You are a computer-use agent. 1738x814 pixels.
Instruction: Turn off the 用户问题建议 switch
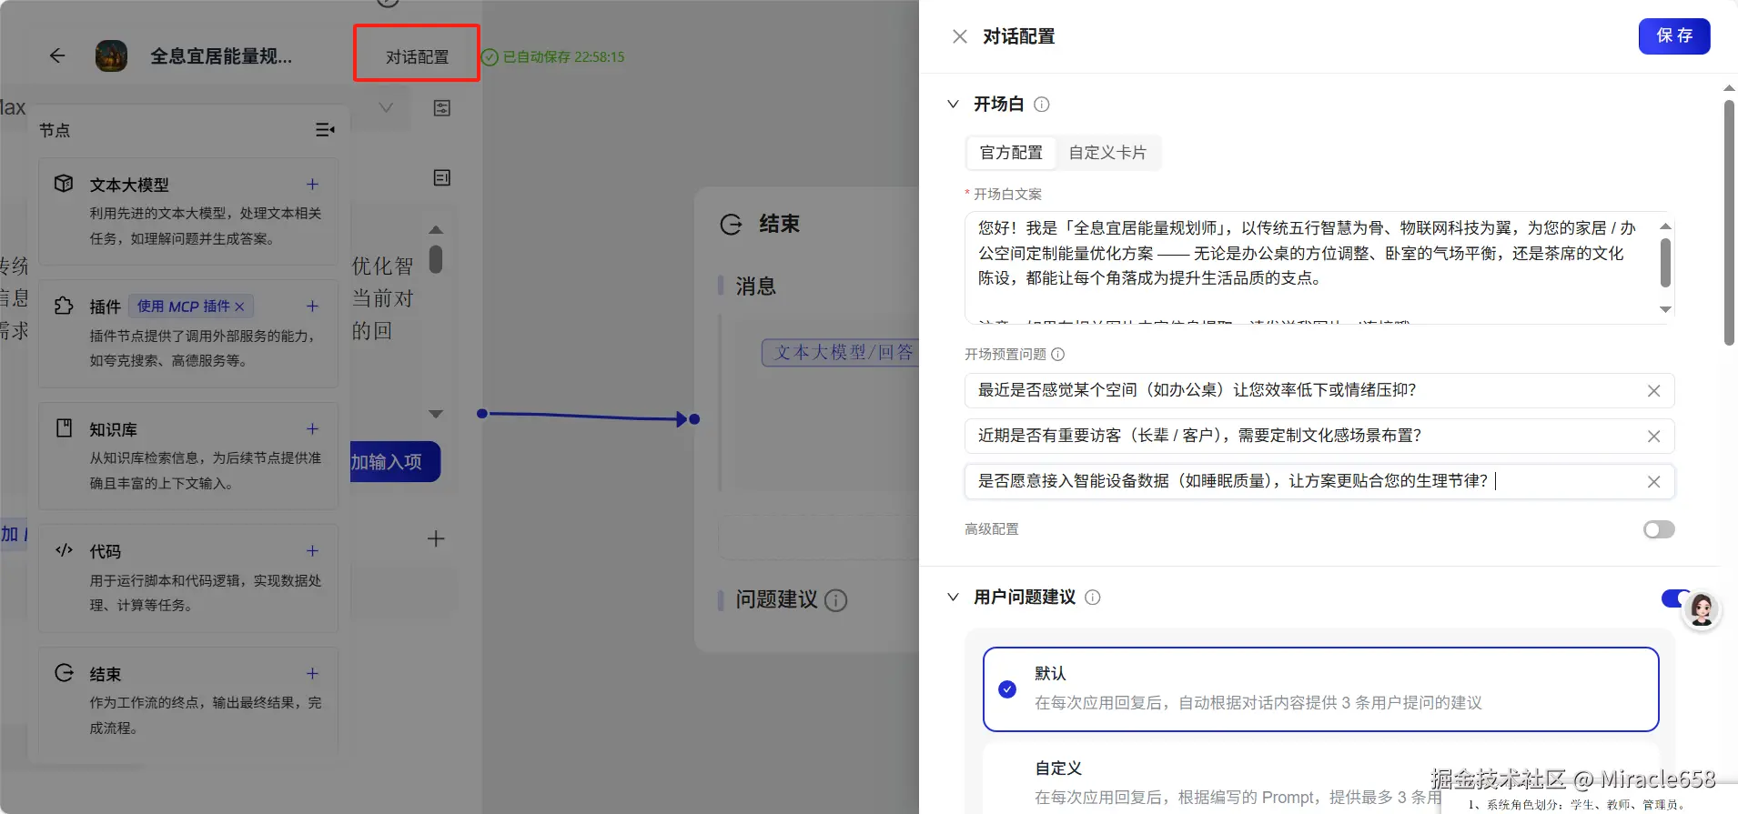(x=1672, y=598)
